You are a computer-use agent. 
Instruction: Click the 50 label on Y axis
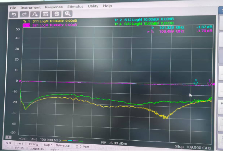18,29
